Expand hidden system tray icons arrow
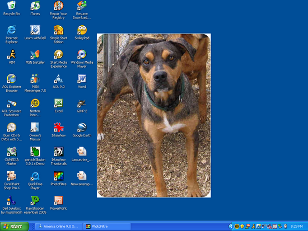This screenshot has width=308, height=231. point(231,227)
